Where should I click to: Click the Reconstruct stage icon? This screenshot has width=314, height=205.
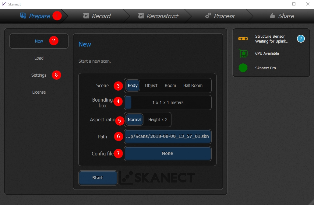click(140, 16)
